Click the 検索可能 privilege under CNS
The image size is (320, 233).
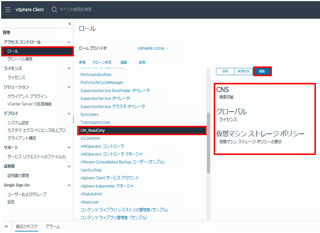(226, 97)
